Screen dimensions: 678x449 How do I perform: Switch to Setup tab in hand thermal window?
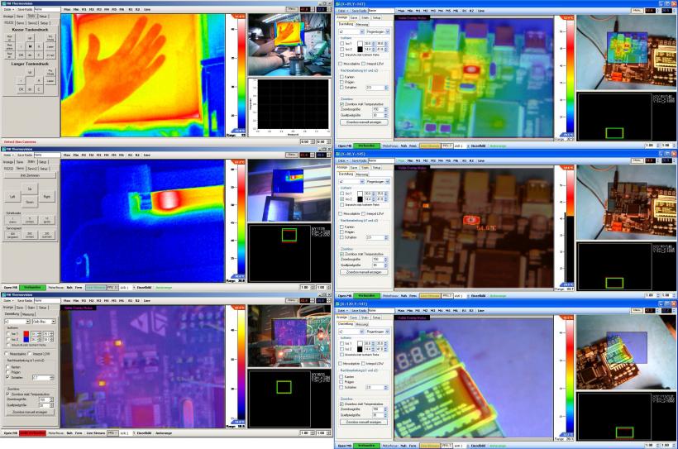pos(41,16)
